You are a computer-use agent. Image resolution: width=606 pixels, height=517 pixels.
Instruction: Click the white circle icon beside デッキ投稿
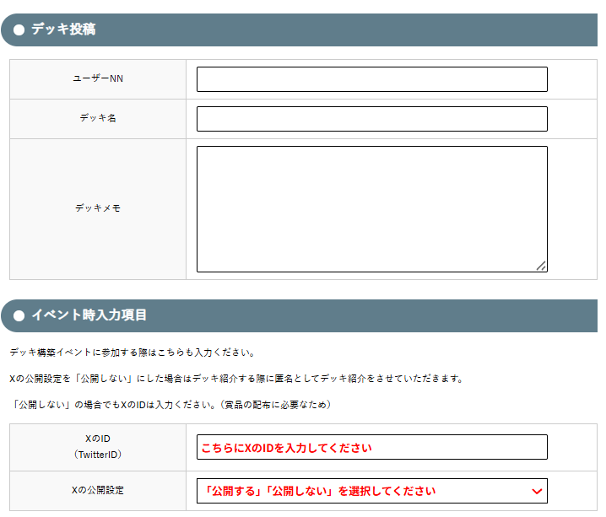tap(19, 30)
